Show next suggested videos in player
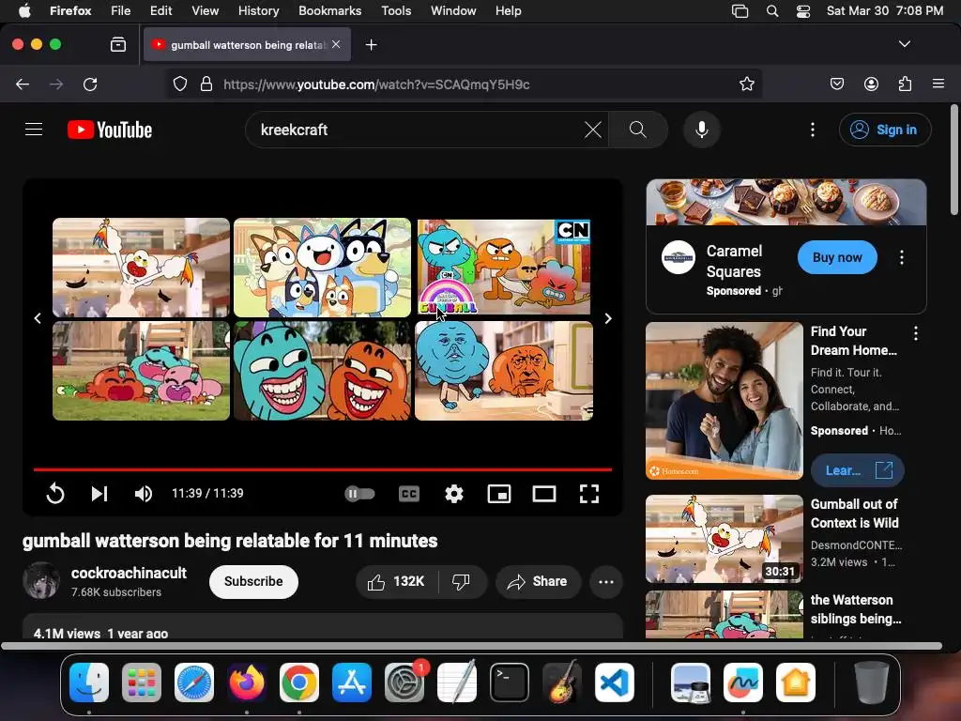 608,318
